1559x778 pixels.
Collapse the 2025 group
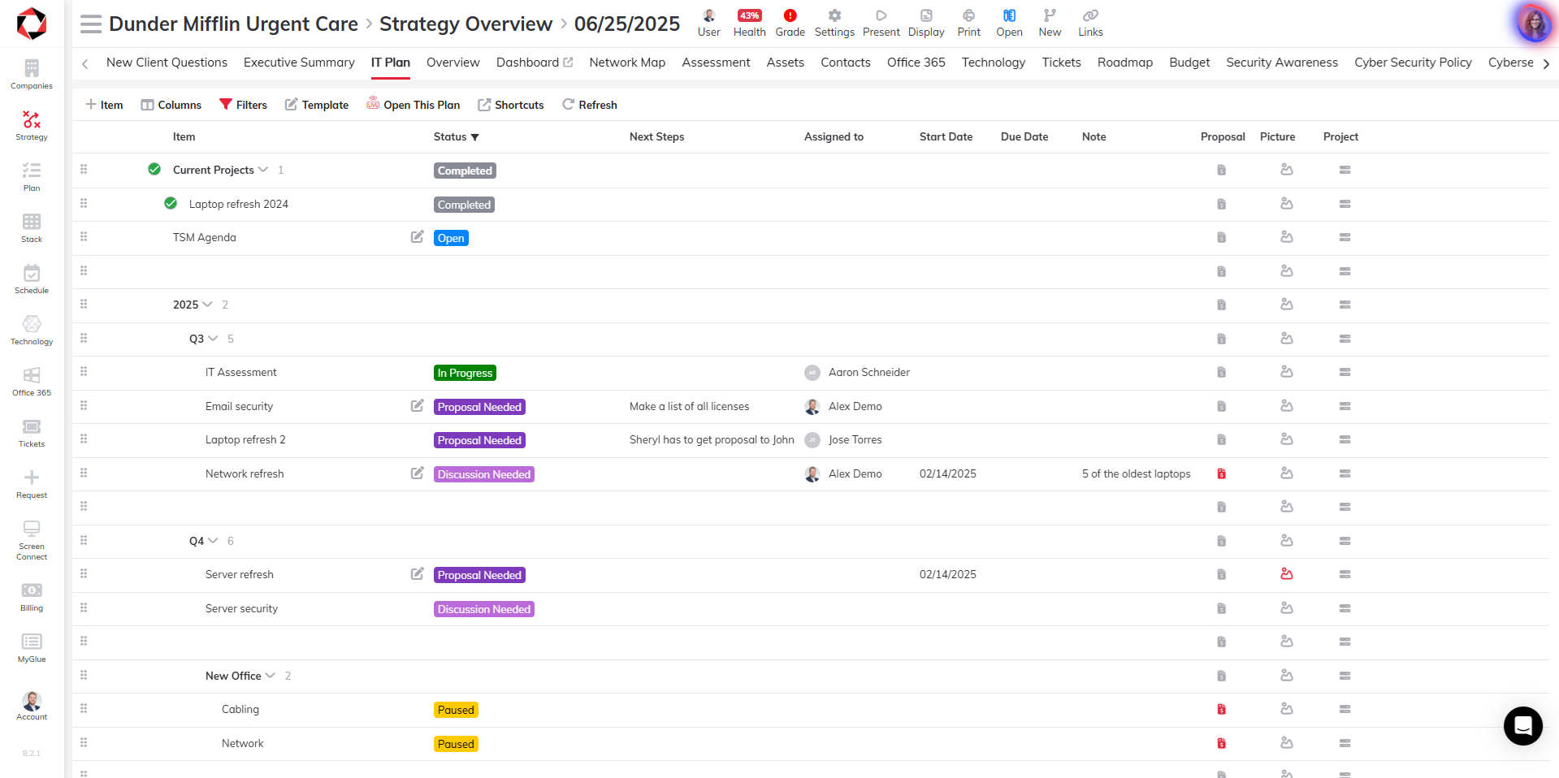(x=207, y=305)
